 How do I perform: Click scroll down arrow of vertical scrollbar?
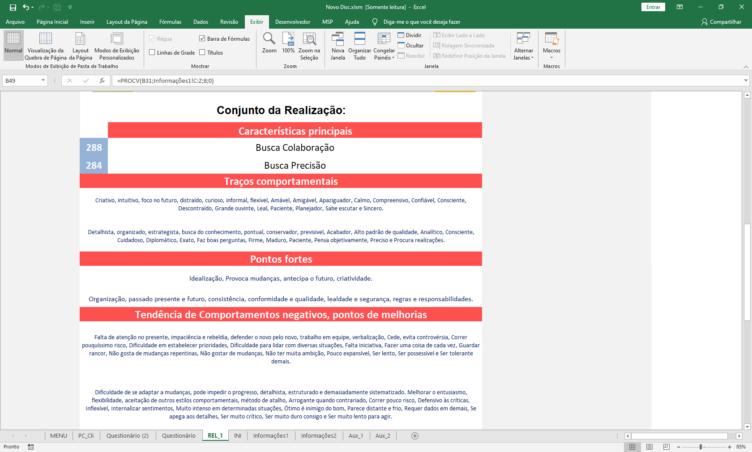click(x=747, y=426)
